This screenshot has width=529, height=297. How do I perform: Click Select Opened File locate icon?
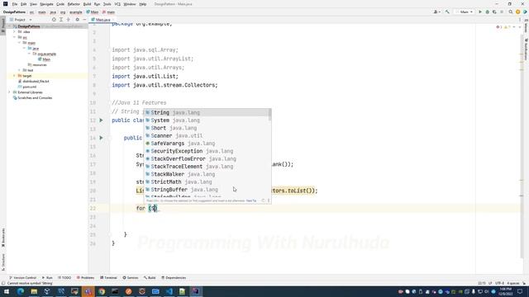pyautogui.click(x=54, y=20)
